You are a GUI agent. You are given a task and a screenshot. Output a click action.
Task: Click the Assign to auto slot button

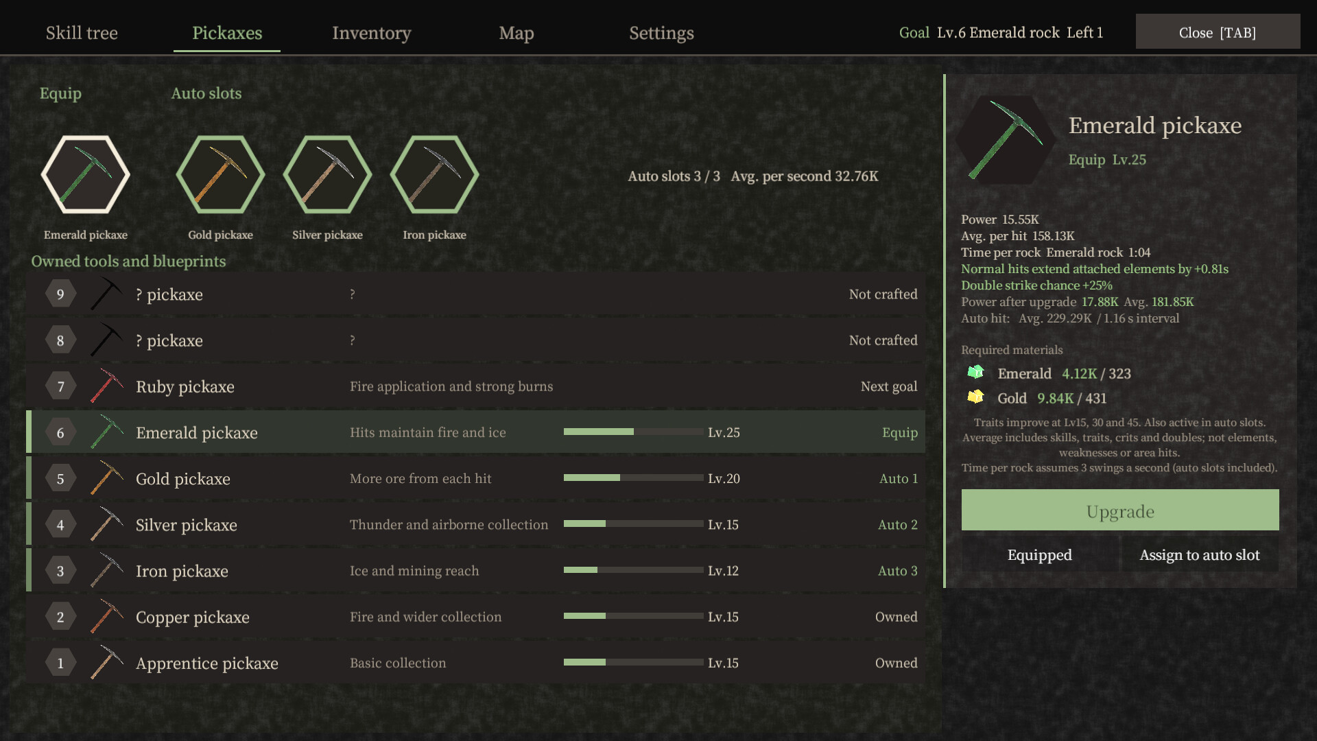click(x=1200, y=555)
